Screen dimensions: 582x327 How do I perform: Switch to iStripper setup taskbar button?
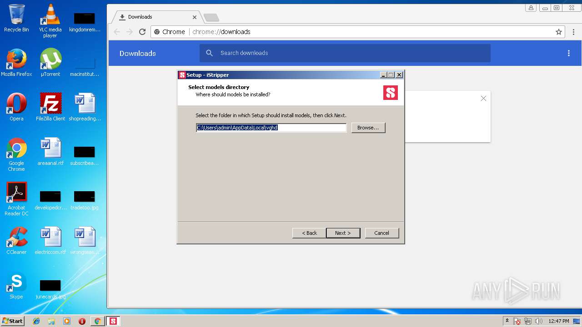tap(113, 321)
